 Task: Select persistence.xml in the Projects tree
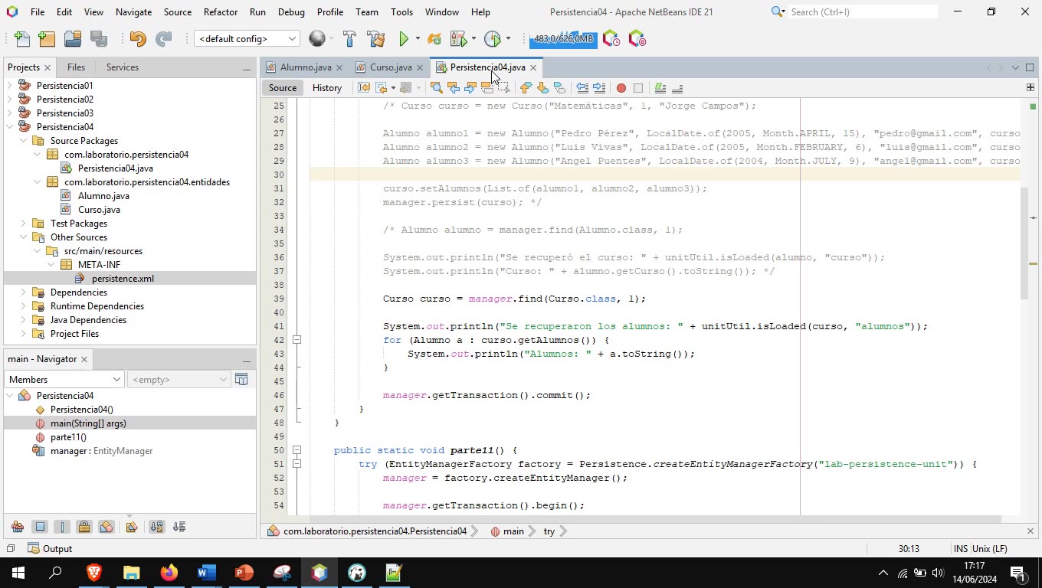coord(123,278)
